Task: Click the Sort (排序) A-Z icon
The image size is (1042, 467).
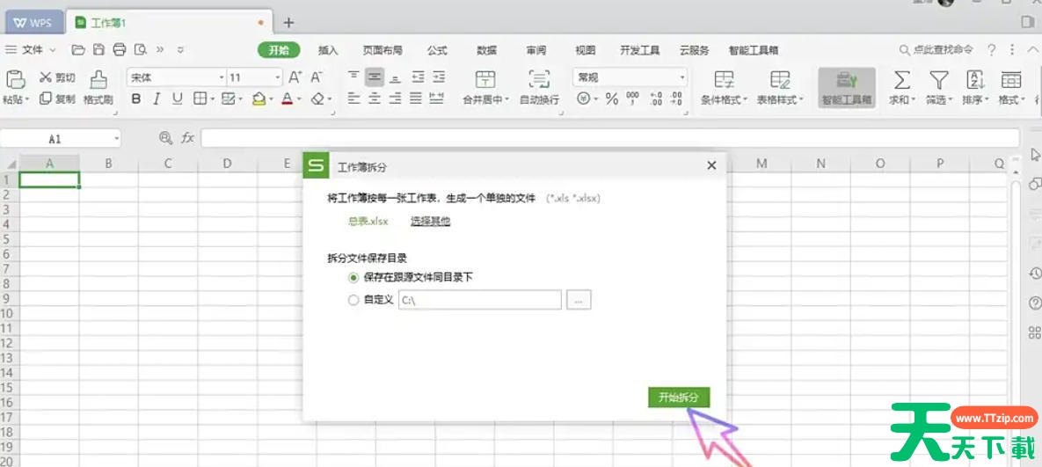Action: (x=975, y=80)
